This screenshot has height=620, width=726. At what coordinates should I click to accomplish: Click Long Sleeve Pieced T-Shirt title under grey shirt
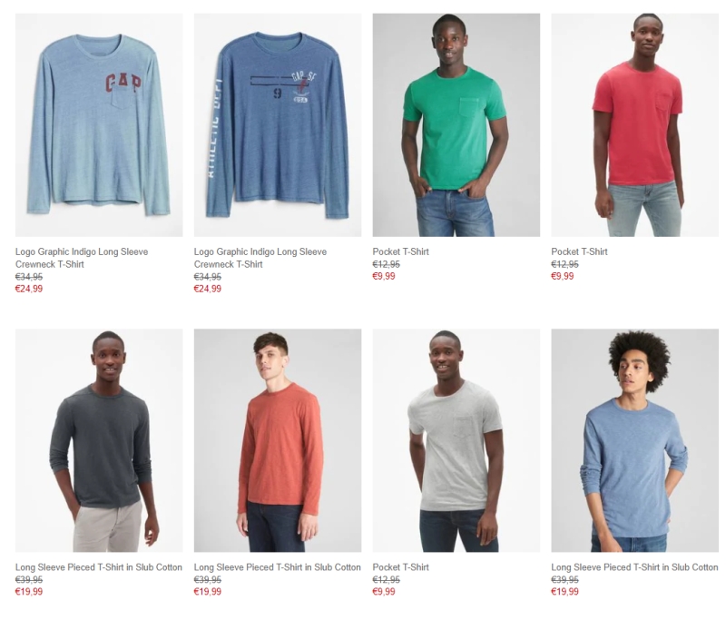point(99,567)
